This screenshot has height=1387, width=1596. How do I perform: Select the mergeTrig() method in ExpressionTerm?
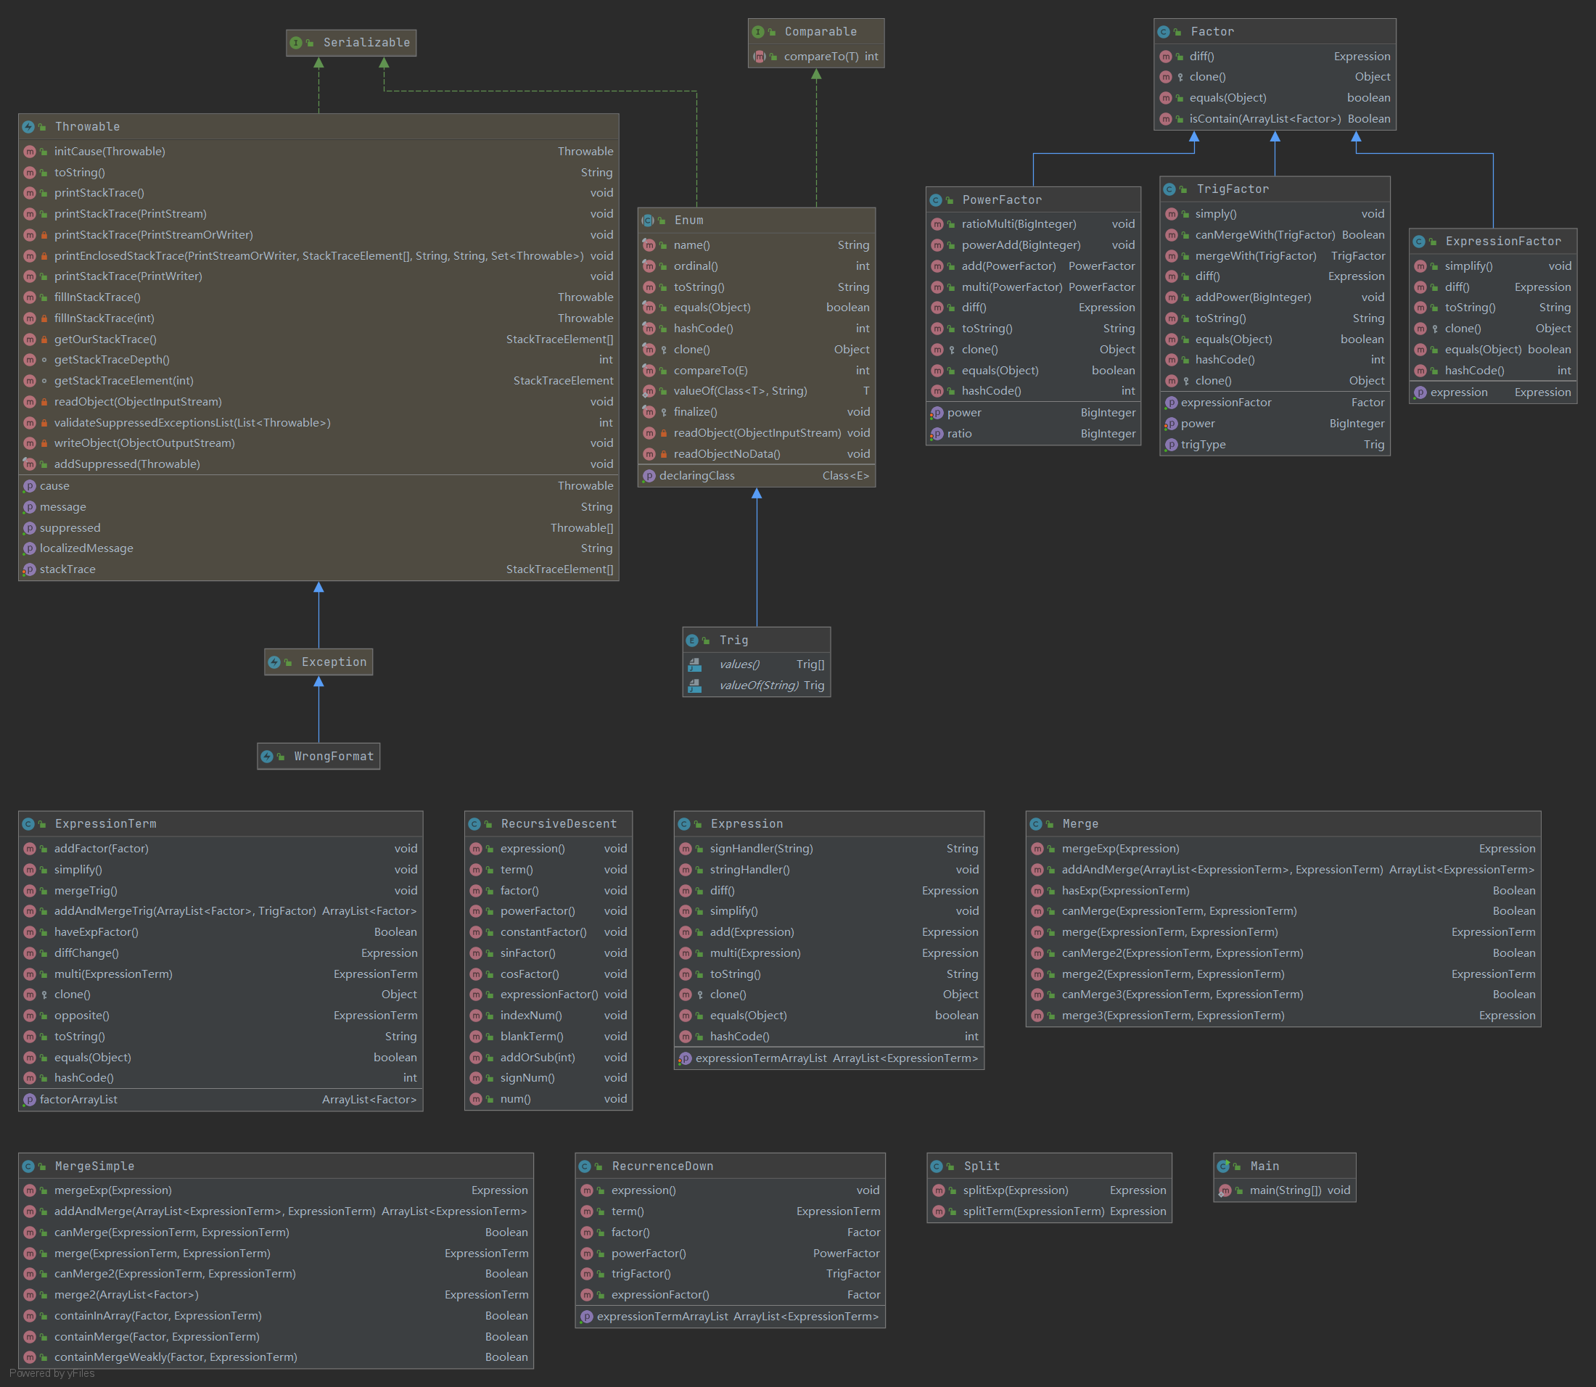coord(85,890)
